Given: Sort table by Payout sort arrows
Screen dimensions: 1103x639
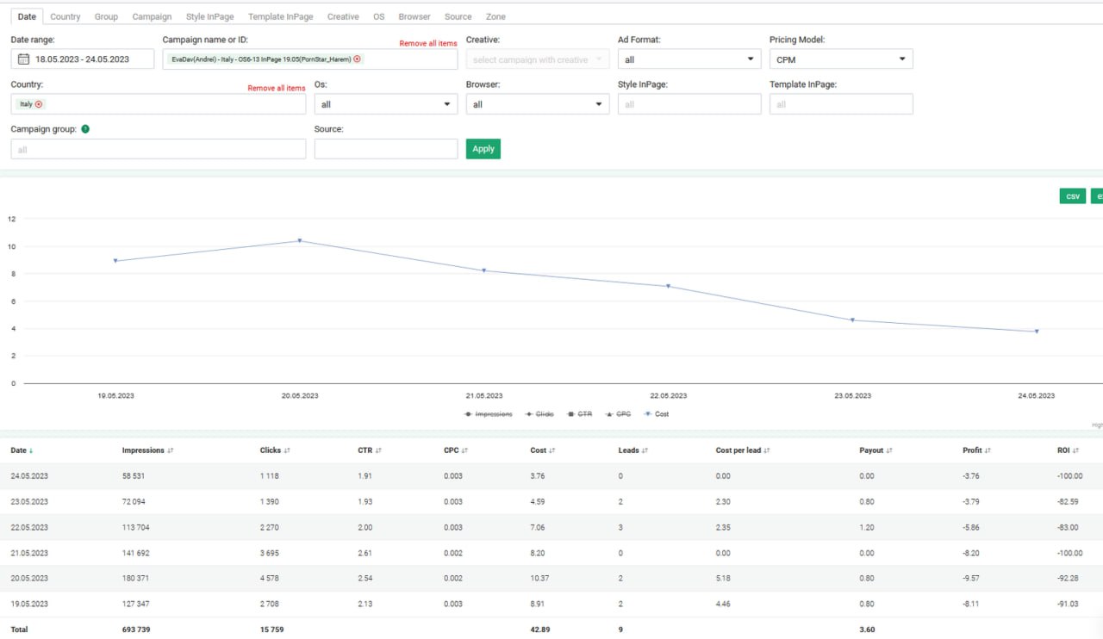Looking at the screenshot, I should point(889,450).
